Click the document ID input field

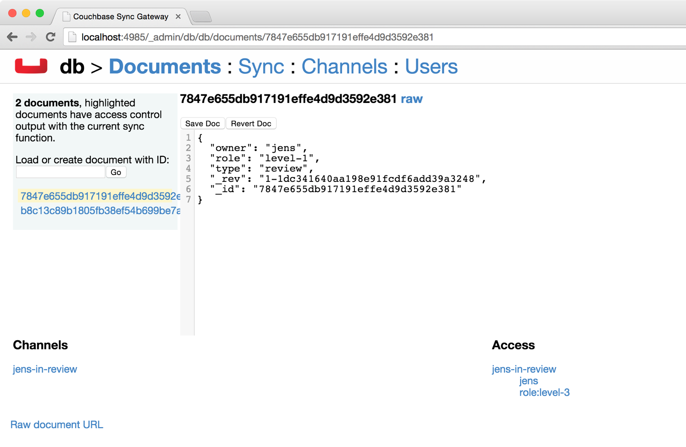coord(60,172)
